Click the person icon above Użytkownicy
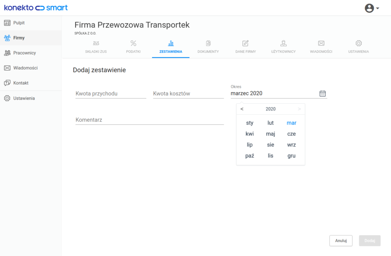This screenshot has width=391, height=256. click(284, 43)
